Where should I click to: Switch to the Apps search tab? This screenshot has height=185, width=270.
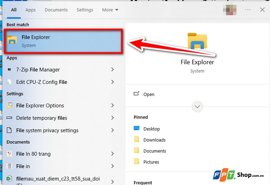[30, 10]
